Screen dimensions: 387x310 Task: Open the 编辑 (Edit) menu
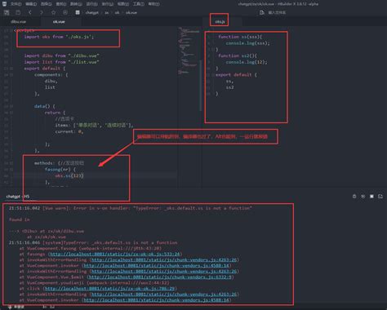click(x=31, y=4)
